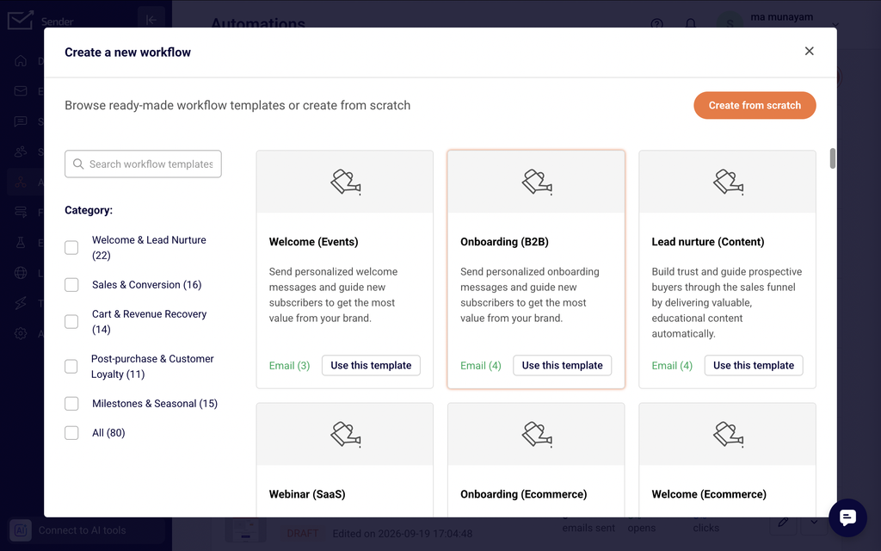
Task: Click the draft row pencil edit icon
Action: [x=783, y=523]
